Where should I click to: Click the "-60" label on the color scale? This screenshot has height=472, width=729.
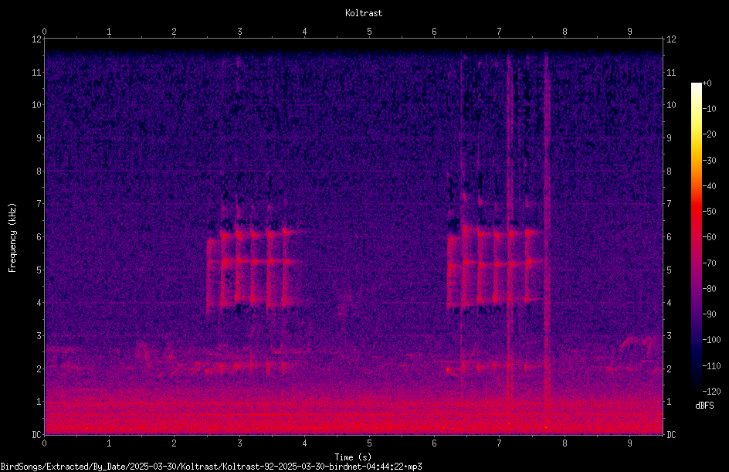click(709, 237)
